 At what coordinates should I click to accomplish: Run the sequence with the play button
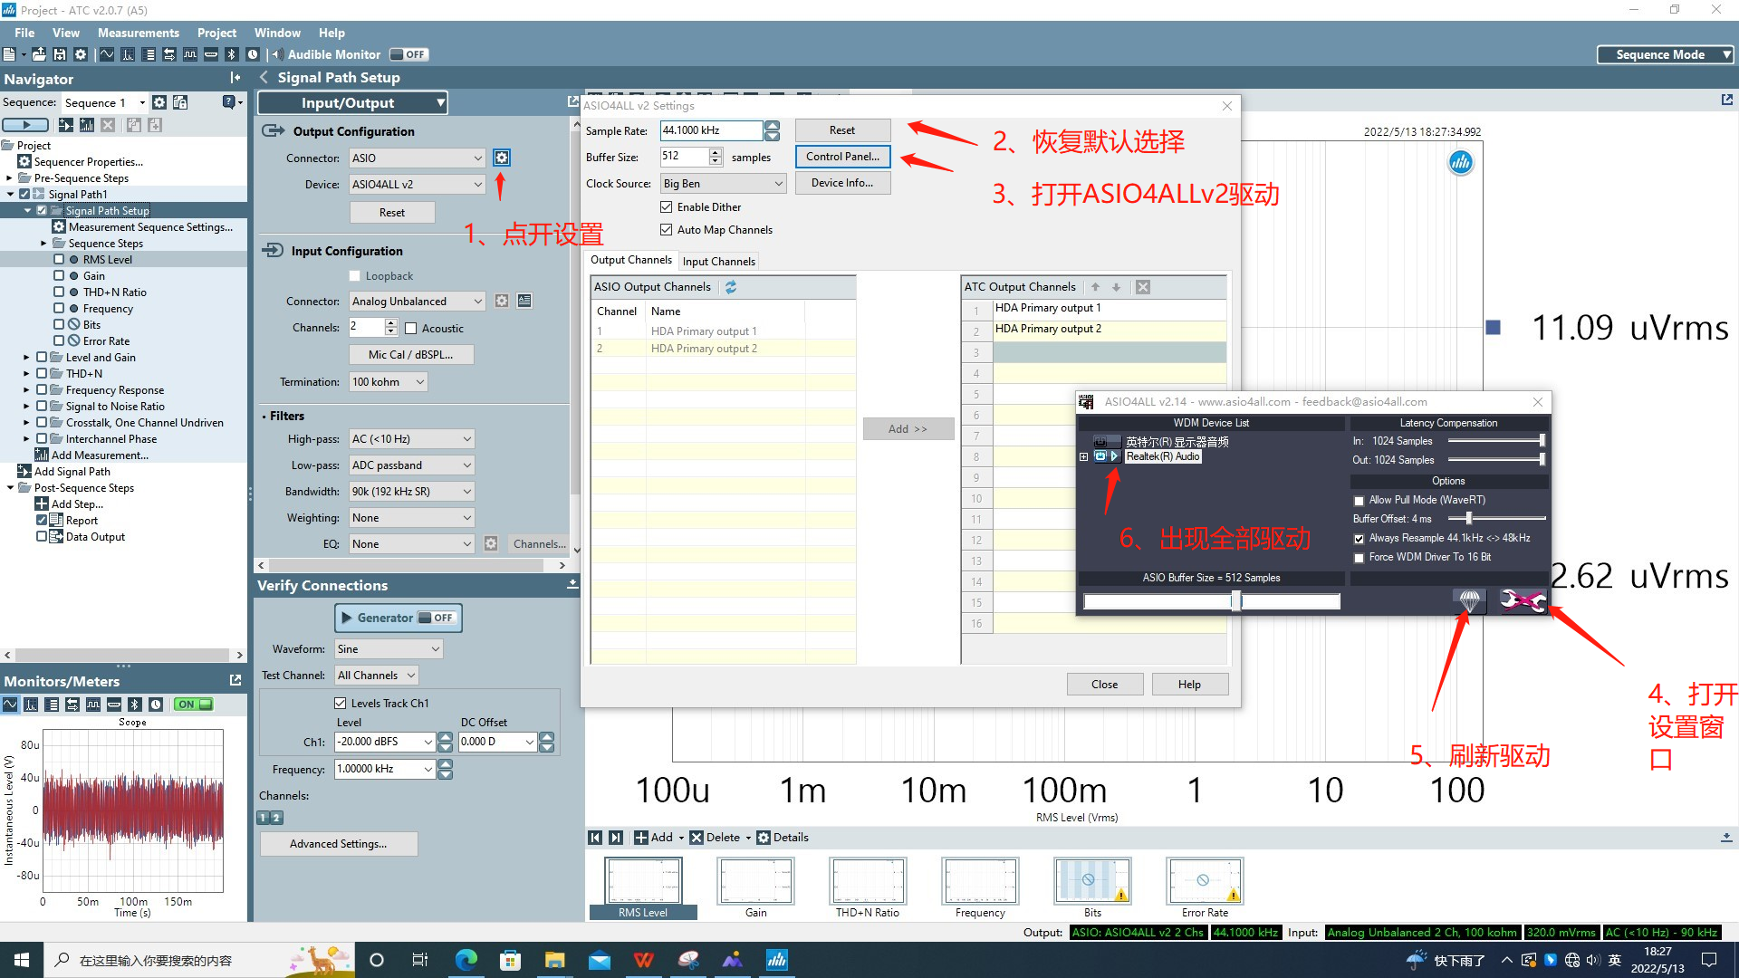(26, 125)
